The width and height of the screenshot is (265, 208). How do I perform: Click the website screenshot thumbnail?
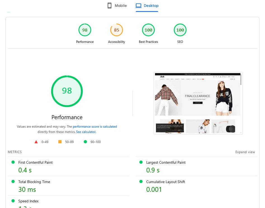[x=198, y=103]
